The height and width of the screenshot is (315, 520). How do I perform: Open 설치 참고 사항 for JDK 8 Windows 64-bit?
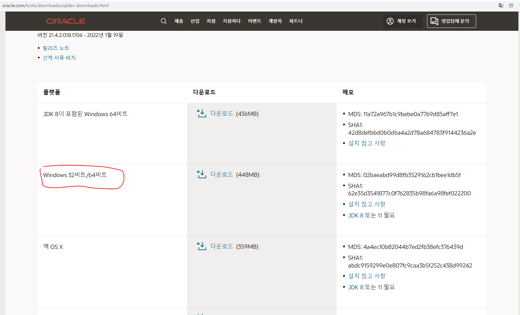pos(367,143)
